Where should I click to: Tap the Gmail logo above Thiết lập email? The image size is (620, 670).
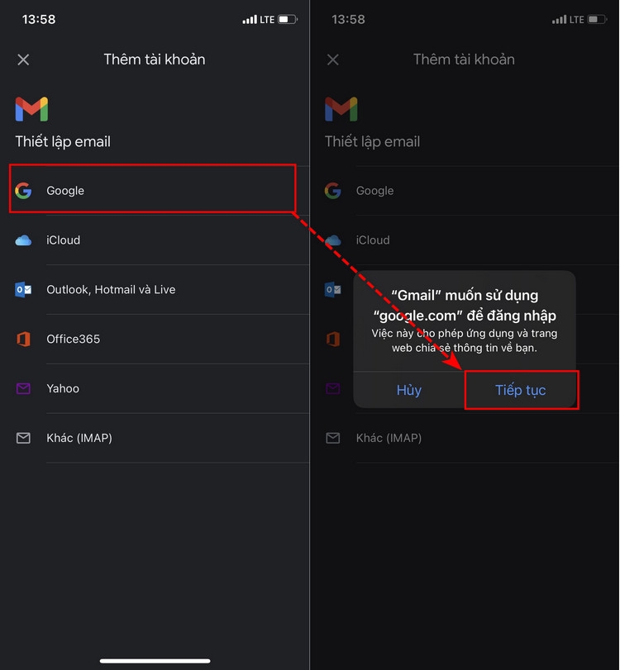coord(31,107)
